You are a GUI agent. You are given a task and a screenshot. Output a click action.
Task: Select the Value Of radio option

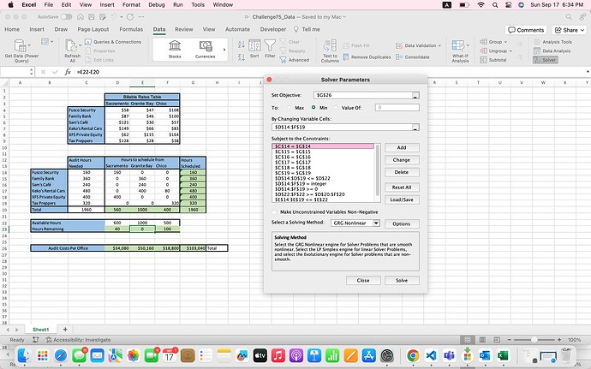(336, 108)
